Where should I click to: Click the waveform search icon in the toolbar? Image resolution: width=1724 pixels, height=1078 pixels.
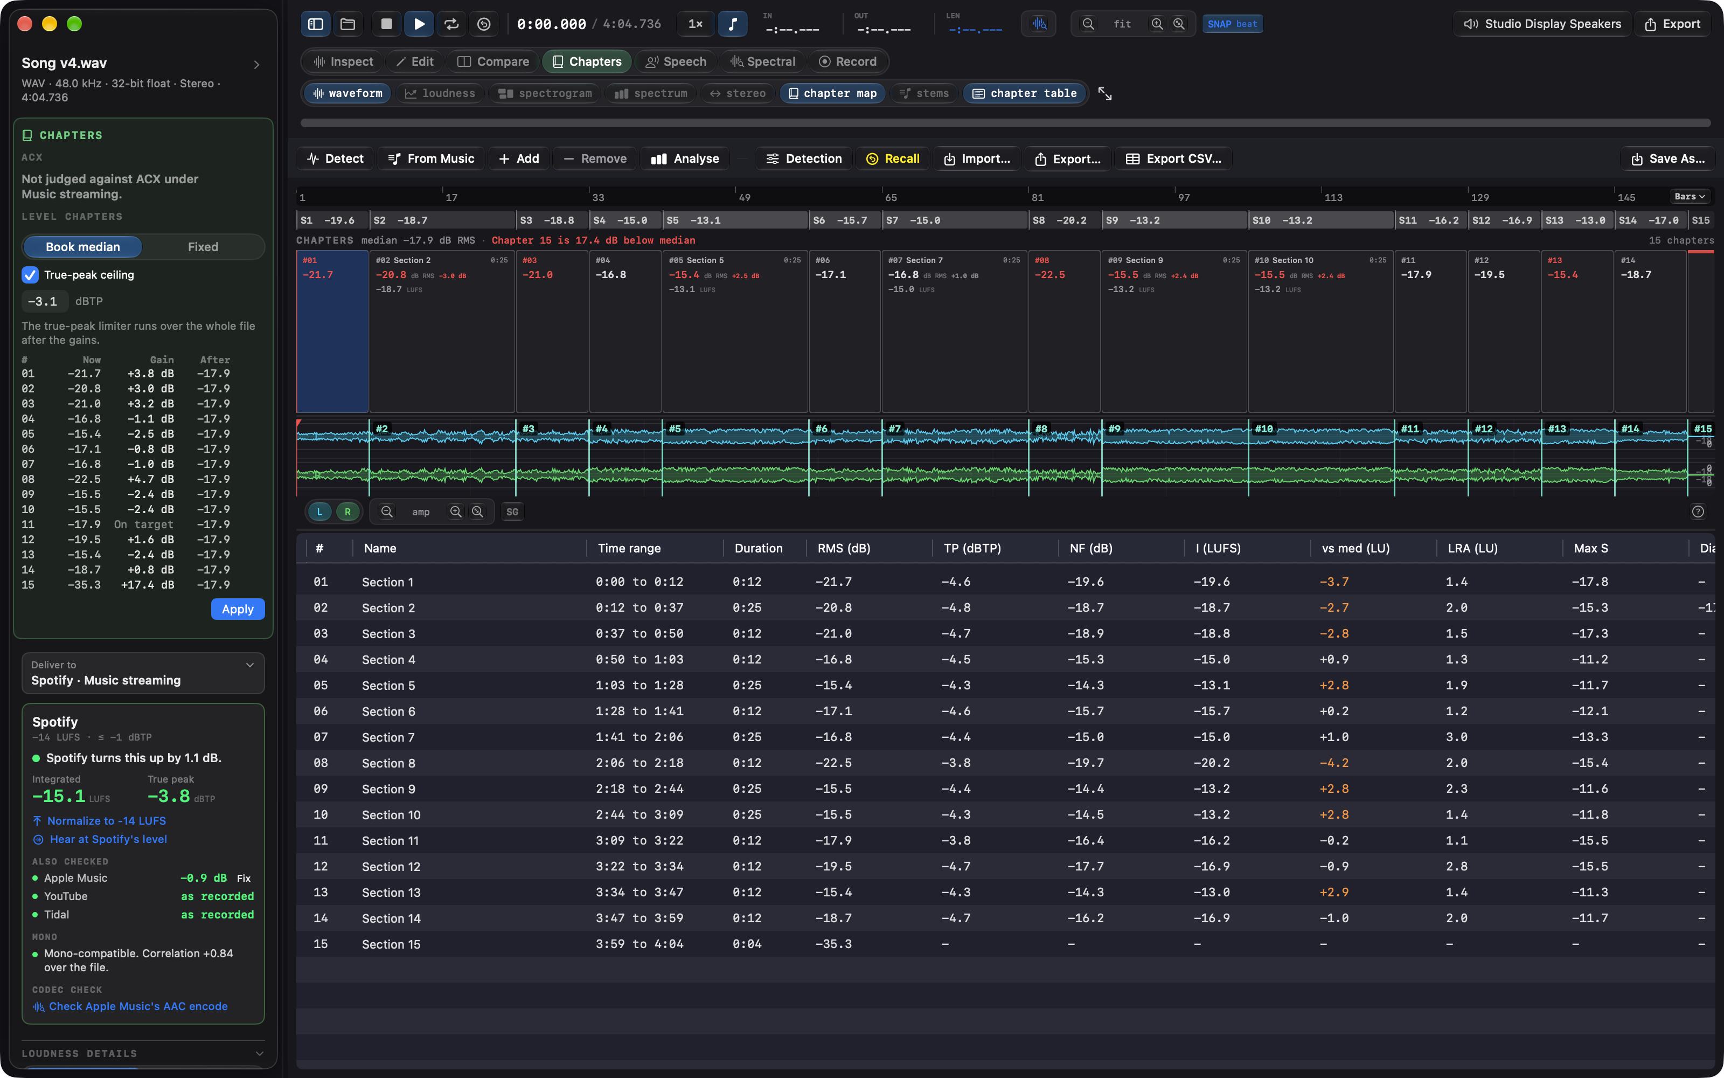click(1039, 24)
